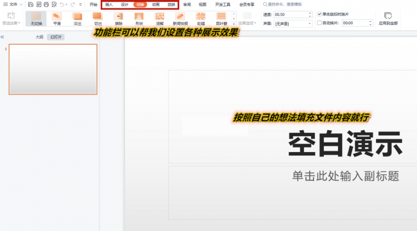Click the 应用到全部 apply to all icon
This screenshot has height=231, width=417.
[x=388, y=15]
